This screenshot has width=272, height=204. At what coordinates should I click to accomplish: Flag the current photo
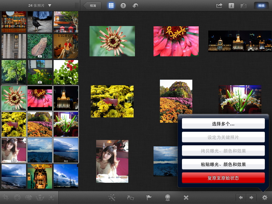tap(148, 198)
